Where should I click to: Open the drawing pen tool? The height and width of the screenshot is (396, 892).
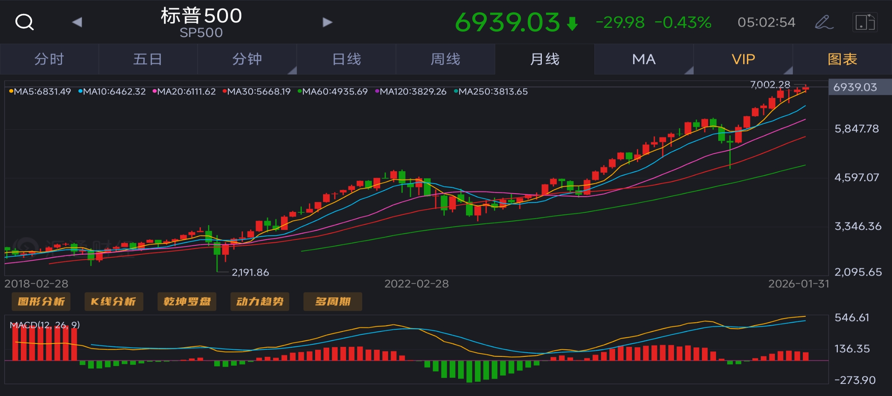tap(824, 22)
